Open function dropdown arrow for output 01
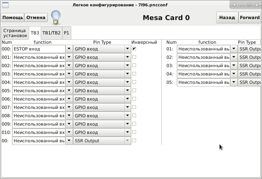This screenshot has height=179, width=262. [234, 49]
